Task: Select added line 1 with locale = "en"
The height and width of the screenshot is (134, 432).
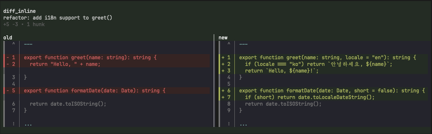Action: click(324, 57)
